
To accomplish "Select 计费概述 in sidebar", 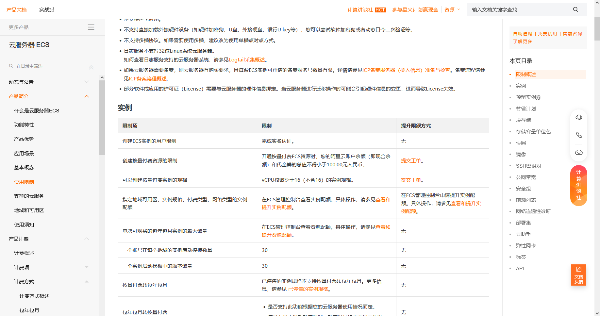I will tap(24, 253).
